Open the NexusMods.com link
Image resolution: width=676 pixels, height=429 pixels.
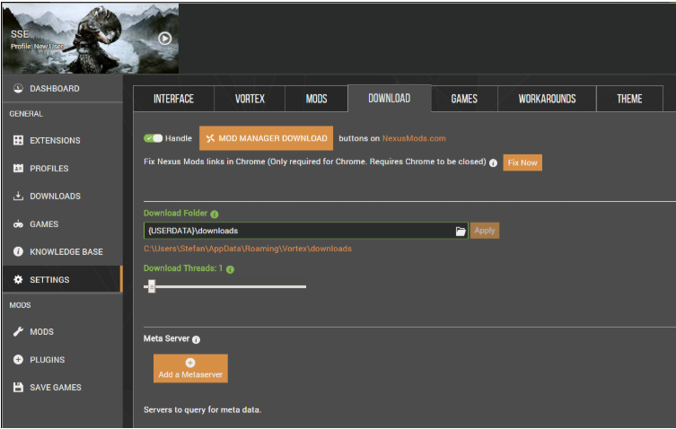click(x=414, y=138)
